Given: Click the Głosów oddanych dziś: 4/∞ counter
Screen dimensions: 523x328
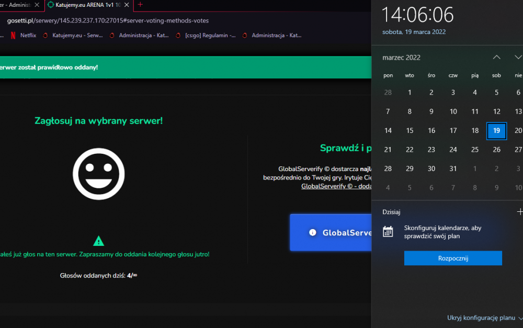Looking at the screenshot, I should [x=98, y=276].
